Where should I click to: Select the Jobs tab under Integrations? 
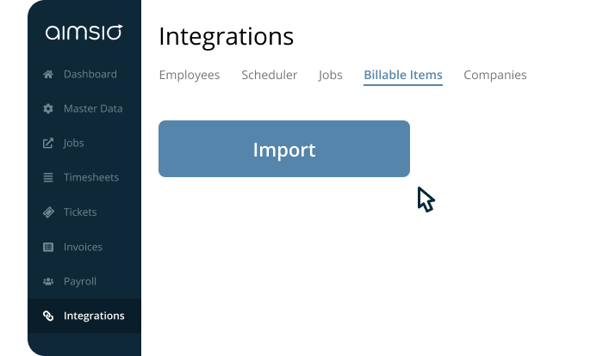point(331,75)
